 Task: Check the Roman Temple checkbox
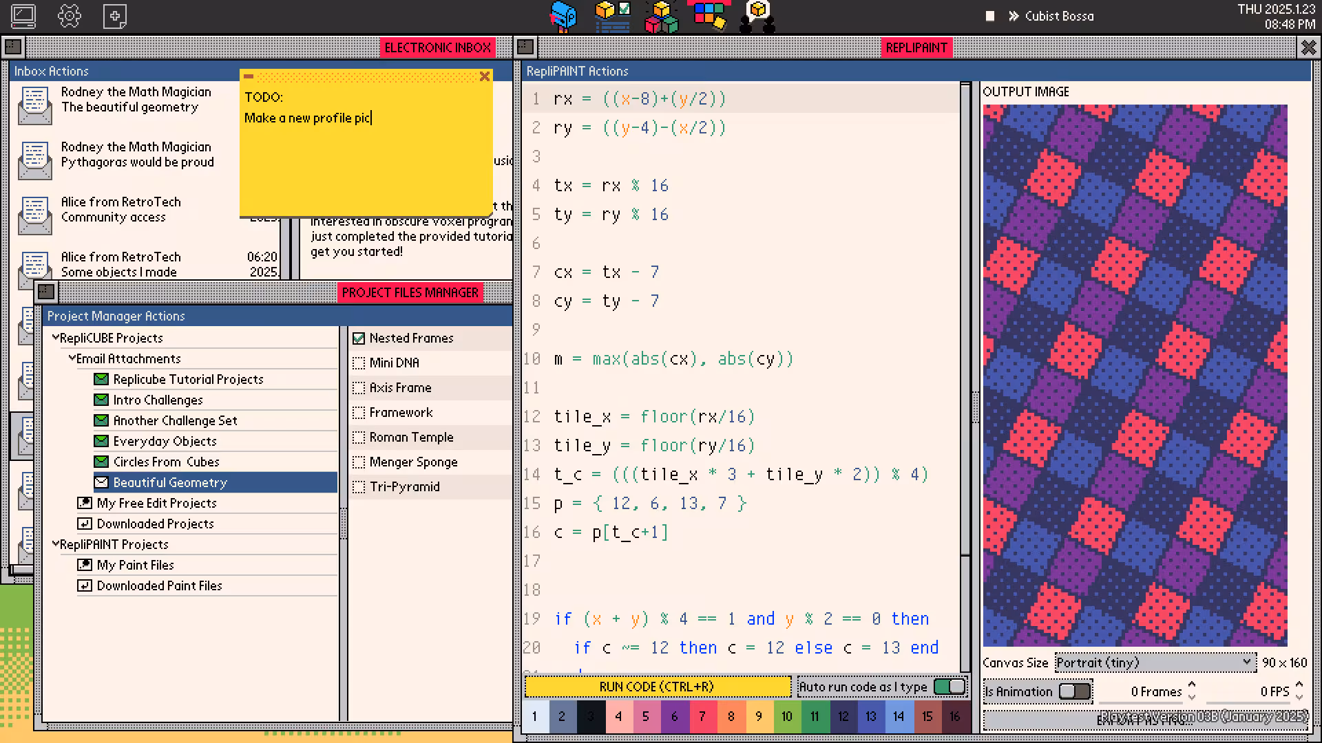click(359, 438)
